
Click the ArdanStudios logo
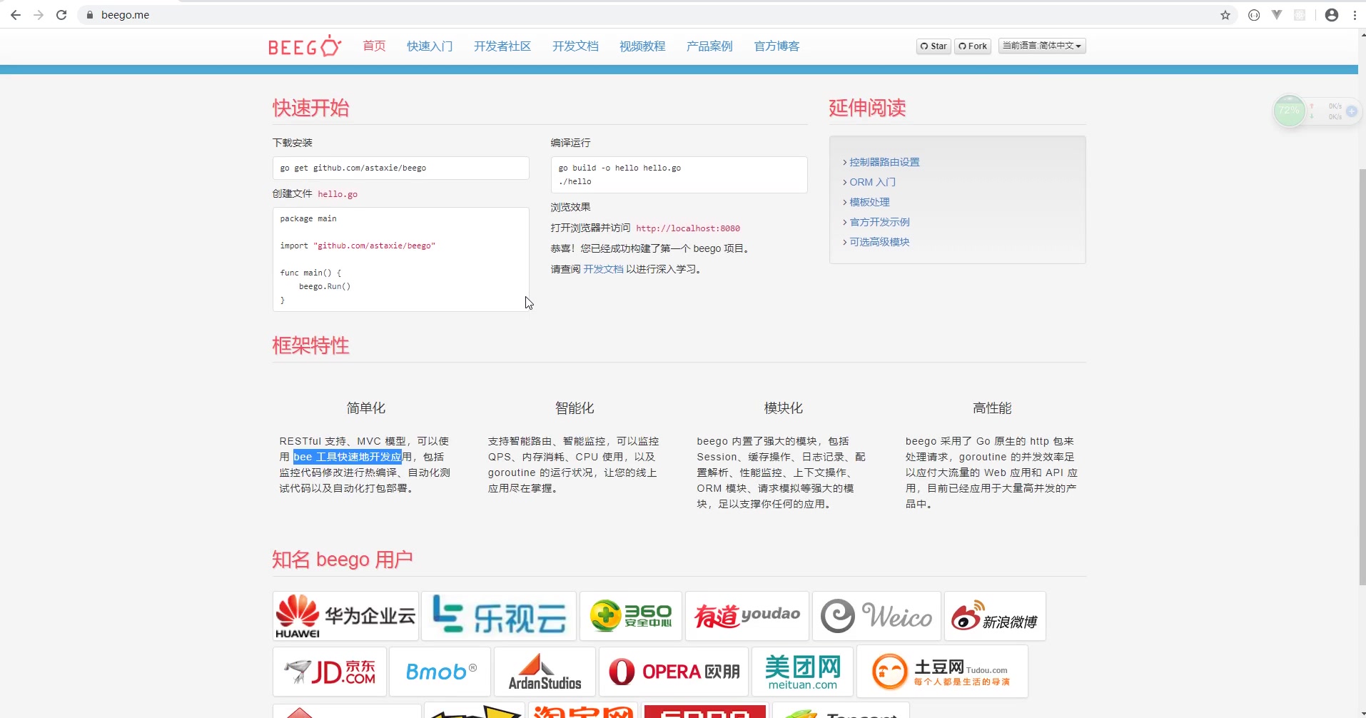545,672
